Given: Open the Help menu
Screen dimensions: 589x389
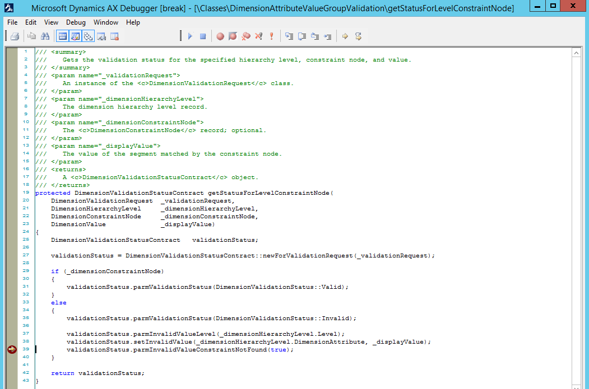Looking at the screenshot, I should [133, 22].
